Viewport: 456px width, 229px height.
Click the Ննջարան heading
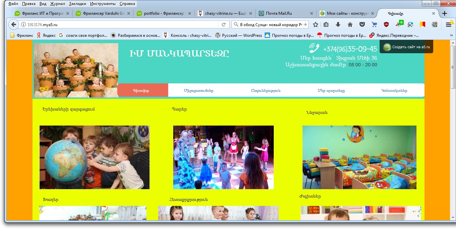(317, 112)
